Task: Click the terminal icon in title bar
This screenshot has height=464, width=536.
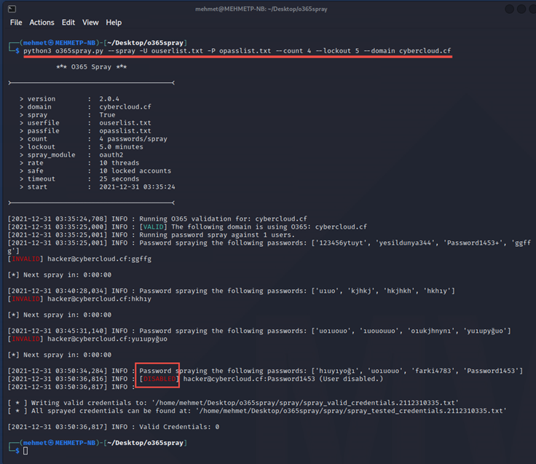Action: (12, 9)
